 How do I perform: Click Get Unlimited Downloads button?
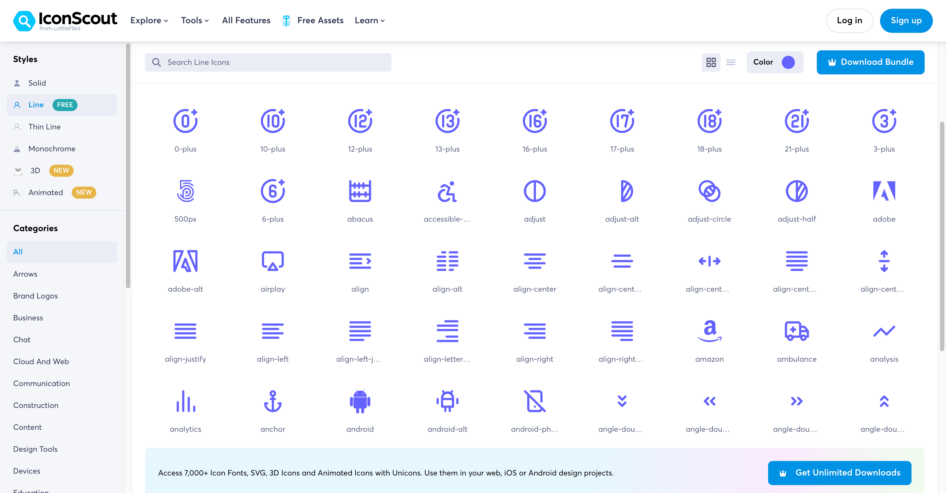(x=840, y=473)
